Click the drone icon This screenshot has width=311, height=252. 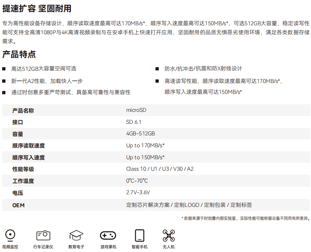(x=169, y=235)
